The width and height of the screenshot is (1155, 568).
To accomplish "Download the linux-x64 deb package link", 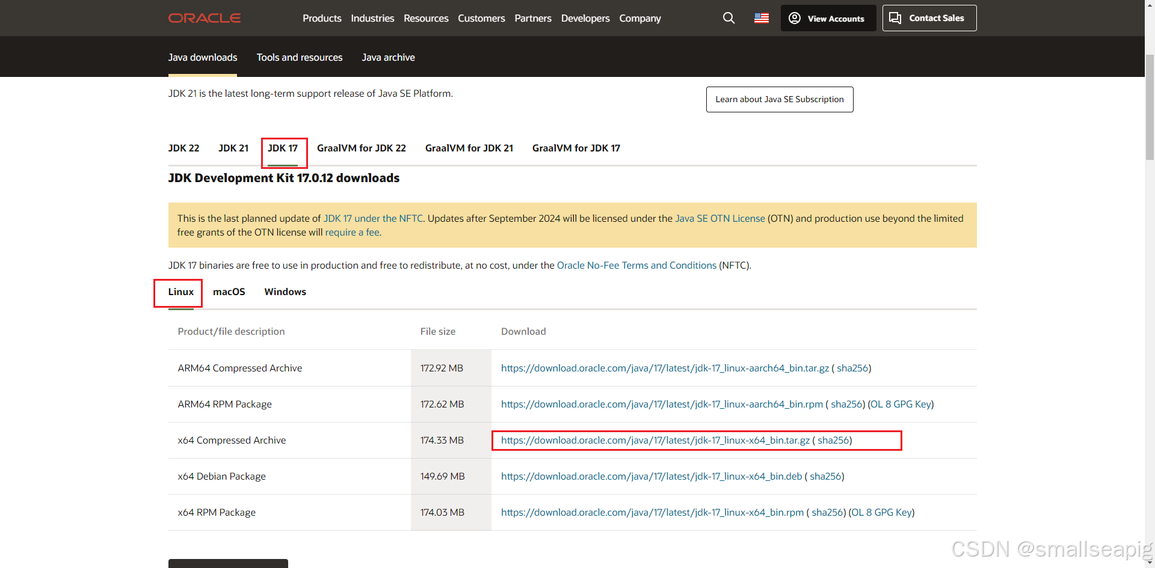I will pyautogui.click(x=651, y=476).
